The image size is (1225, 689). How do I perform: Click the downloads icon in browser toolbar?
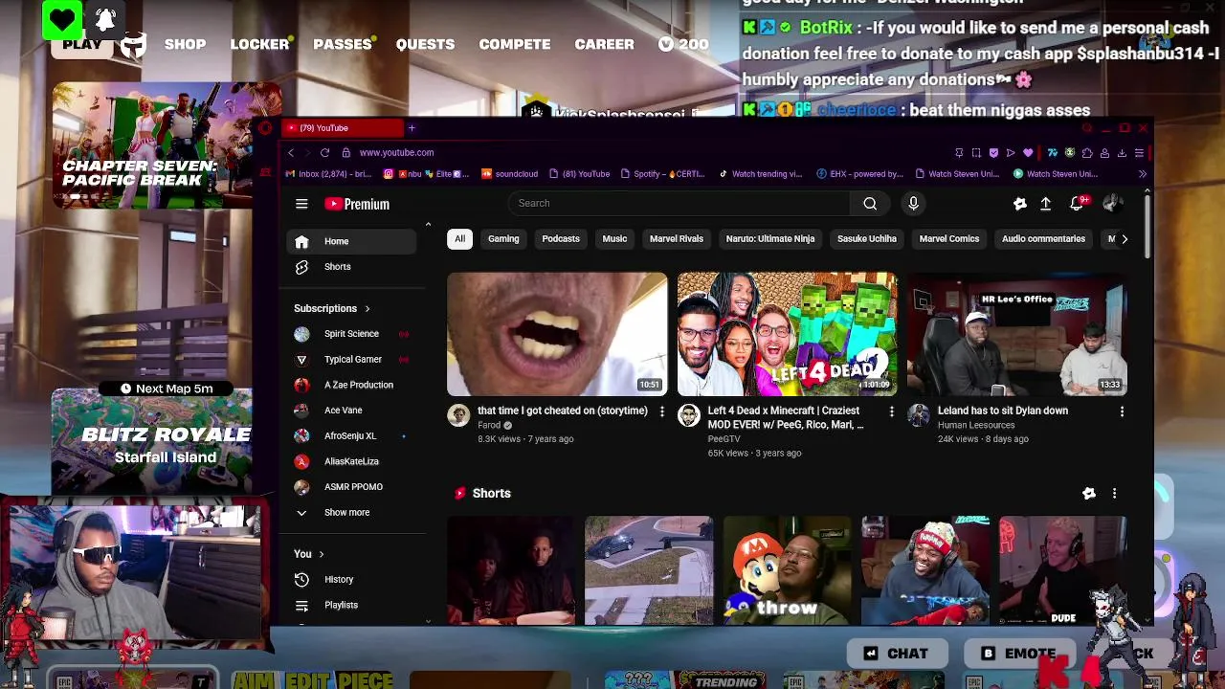(x=1122, y=153)
